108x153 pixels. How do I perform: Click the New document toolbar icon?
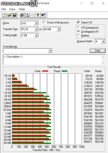tap(4, 15)
